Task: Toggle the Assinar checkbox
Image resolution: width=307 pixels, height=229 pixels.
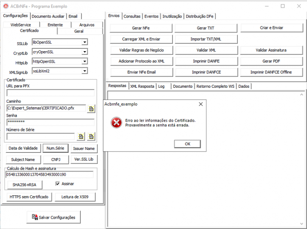Action: pos(58,184)
